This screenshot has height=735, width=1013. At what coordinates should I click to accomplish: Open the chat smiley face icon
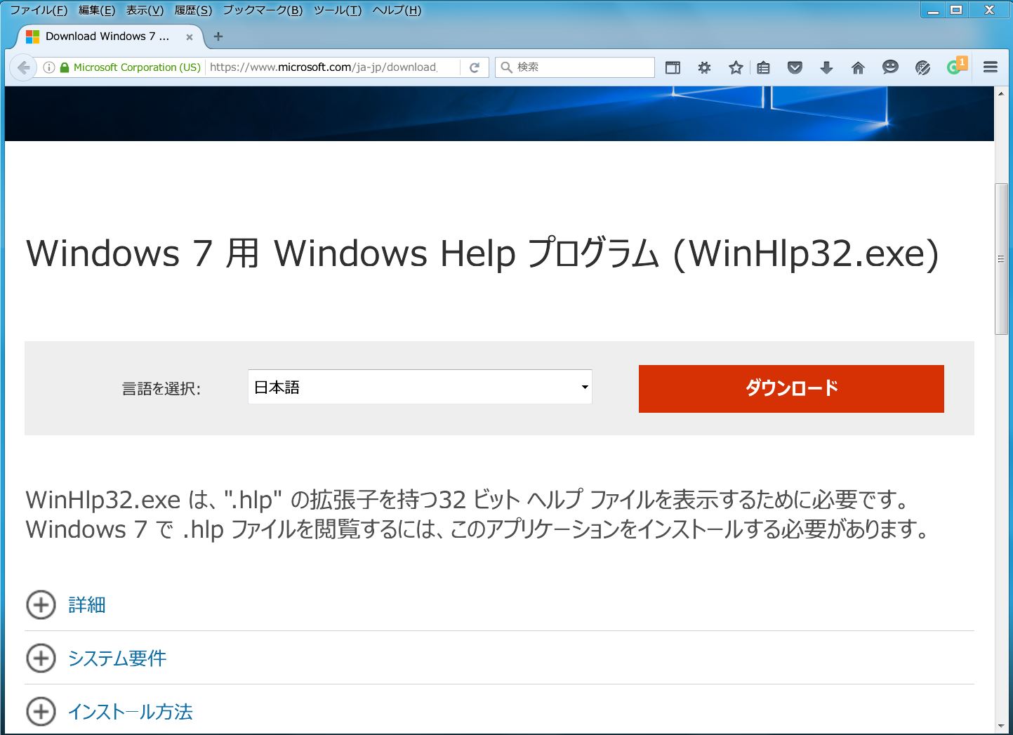(890, 67)
